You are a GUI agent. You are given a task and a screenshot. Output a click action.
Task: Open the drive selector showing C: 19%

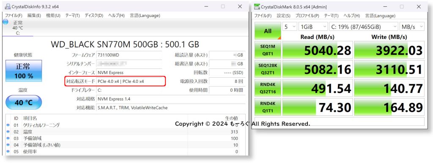coord(364,27)
